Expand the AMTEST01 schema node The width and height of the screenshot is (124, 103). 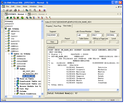tap(6, 31)
